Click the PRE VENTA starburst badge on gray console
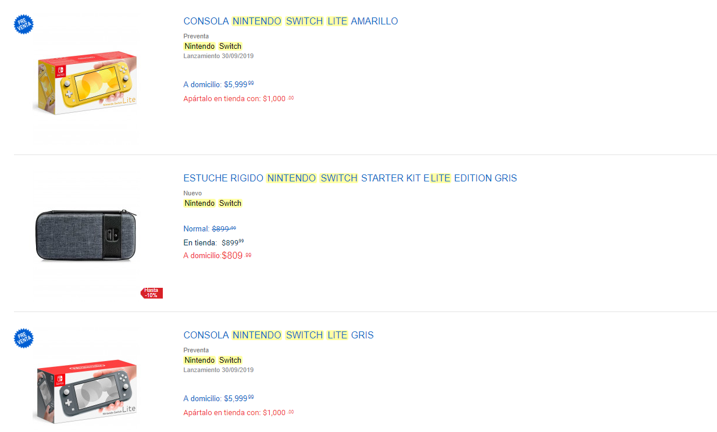The width and height of the screenshot is (717, 432). (23, 338)
